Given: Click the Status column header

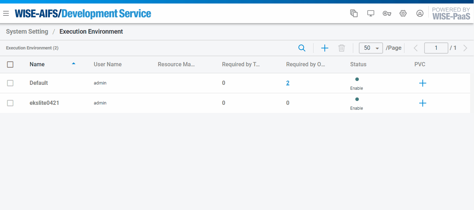Looking at the screenshot, I should 358,65.
